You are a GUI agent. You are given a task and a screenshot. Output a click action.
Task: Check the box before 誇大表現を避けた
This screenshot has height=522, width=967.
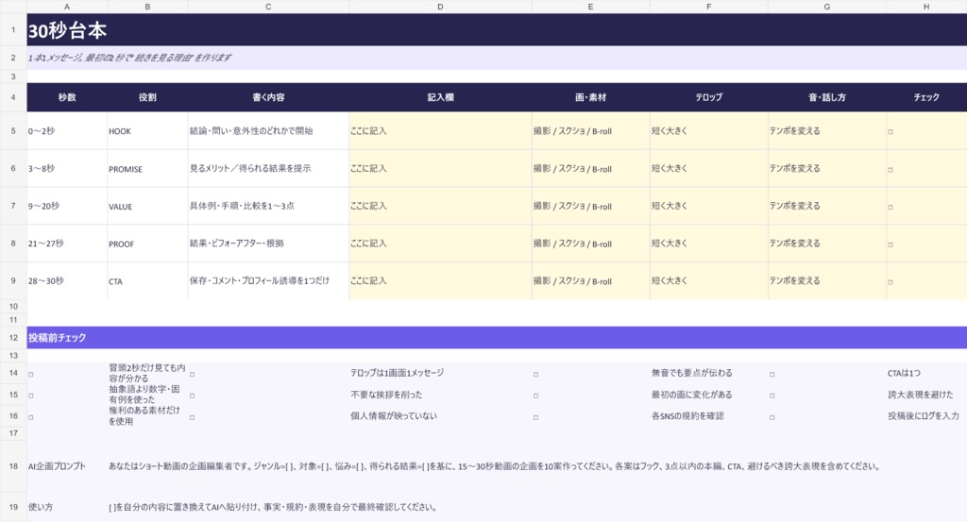[x=772, y=396]
